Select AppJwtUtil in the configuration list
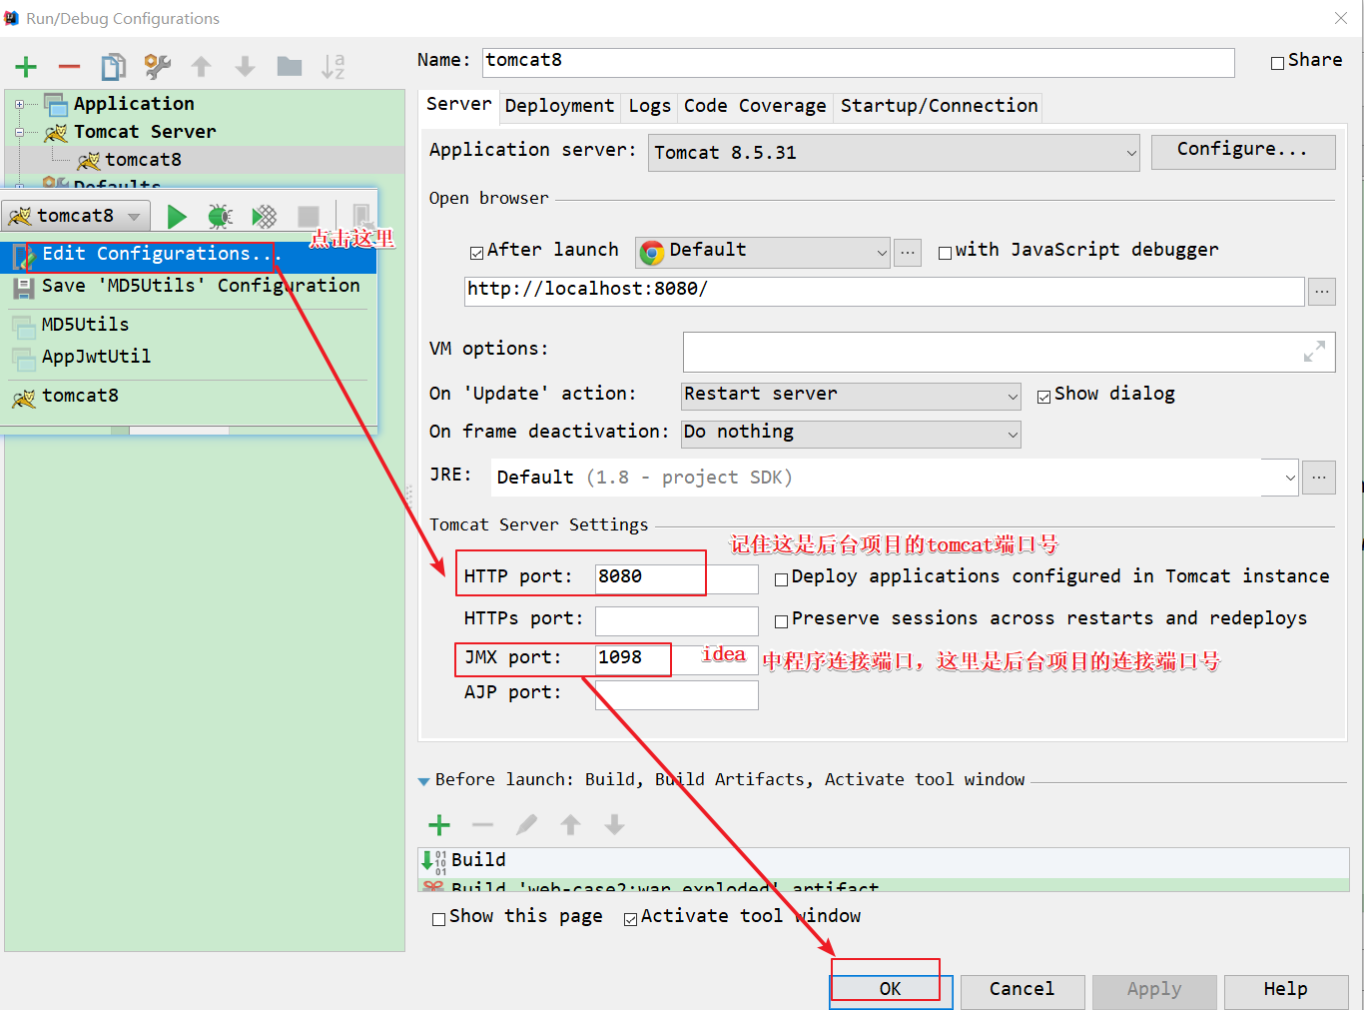This screenshot has height=1010, width=1364. point(189,358)
